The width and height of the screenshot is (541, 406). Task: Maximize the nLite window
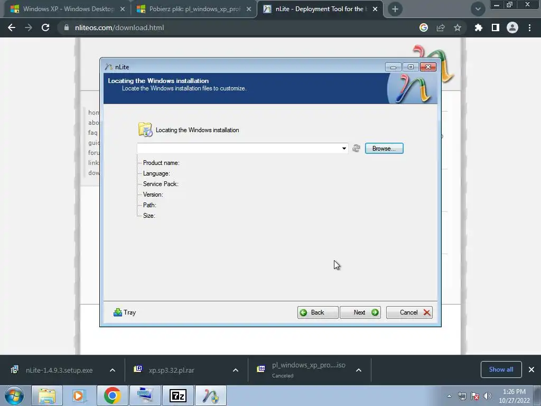[411, 67]
